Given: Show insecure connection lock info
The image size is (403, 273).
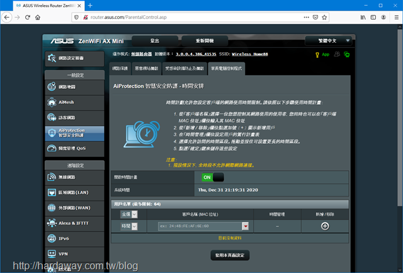Looking at the screenshot, I should (x=86, y=17).
